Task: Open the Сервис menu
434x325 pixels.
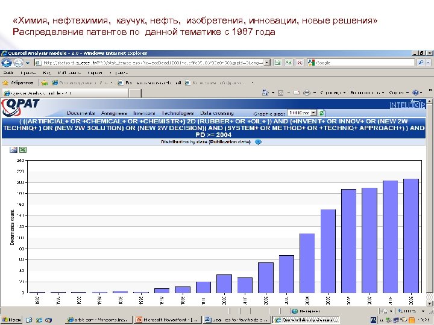Action: click(95, 73)
